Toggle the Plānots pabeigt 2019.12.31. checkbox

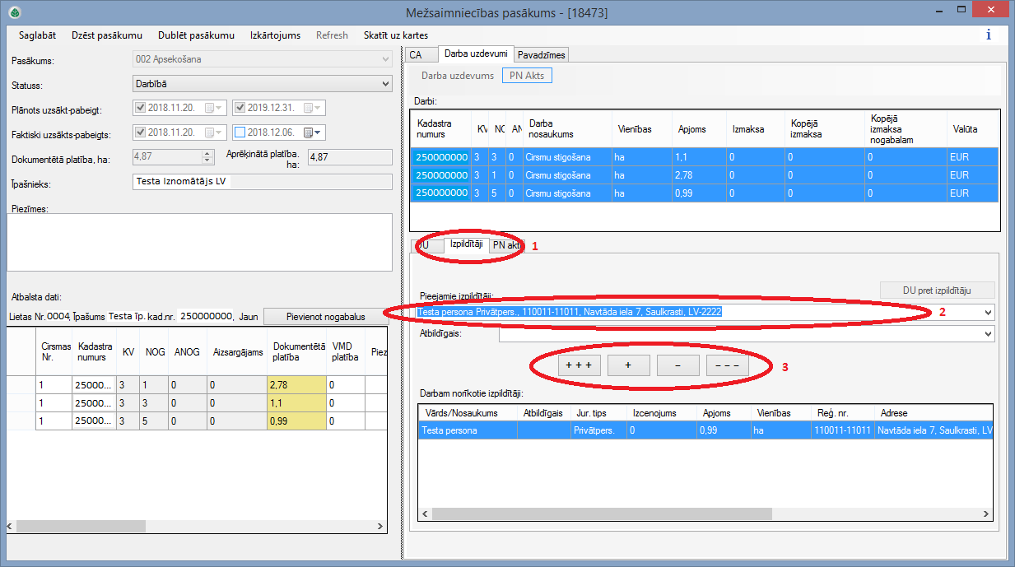click(240, 108)
